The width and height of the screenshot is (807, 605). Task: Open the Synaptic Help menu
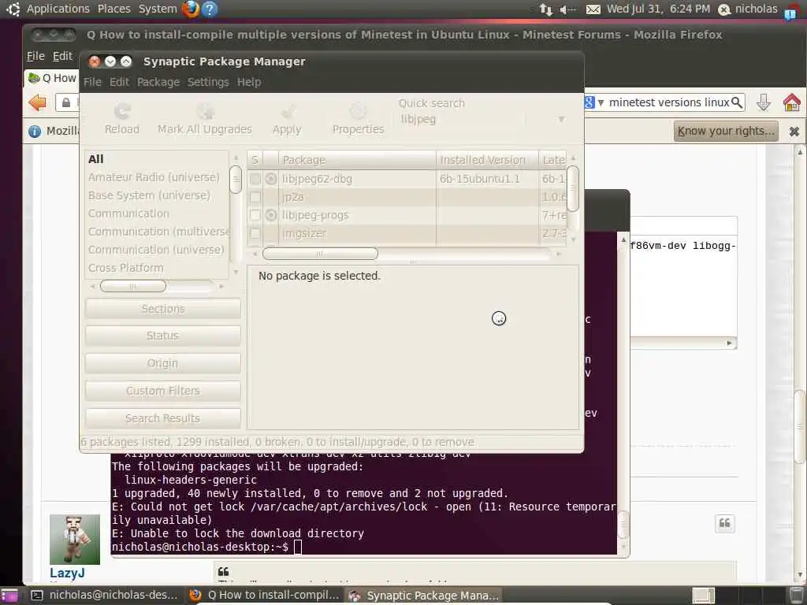tap(249, 82)
